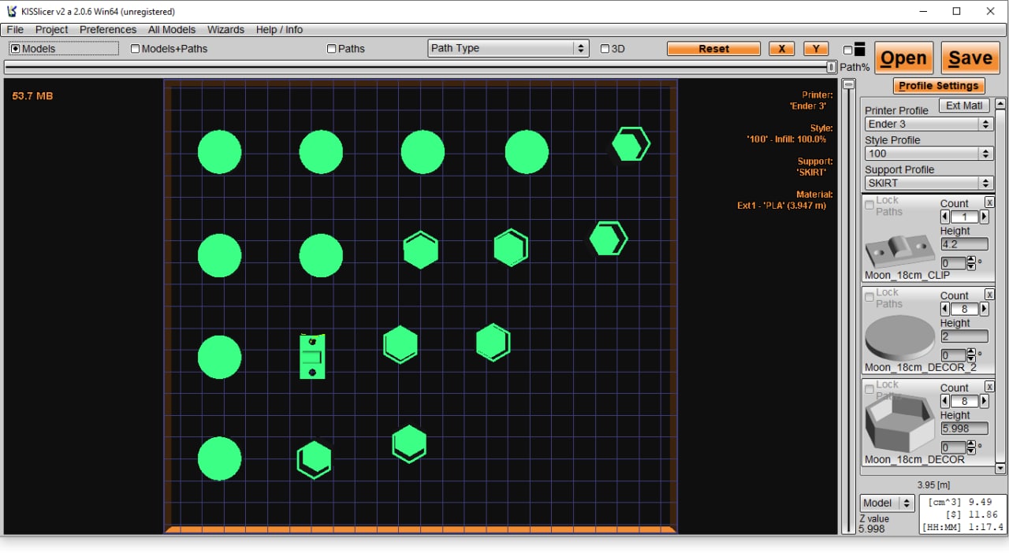Click the '3.95 [m]' filament length text
This screenshot has width=1009, height=553.
tap(933, 484)
